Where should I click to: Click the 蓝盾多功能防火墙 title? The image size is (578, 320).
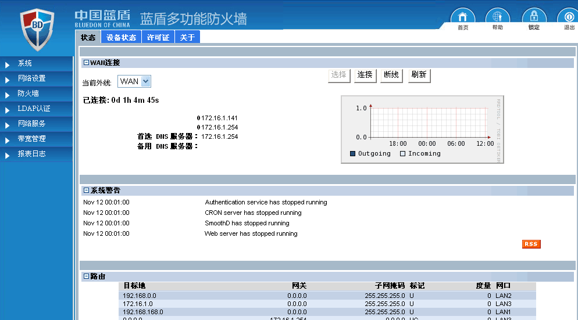point(194,19)
